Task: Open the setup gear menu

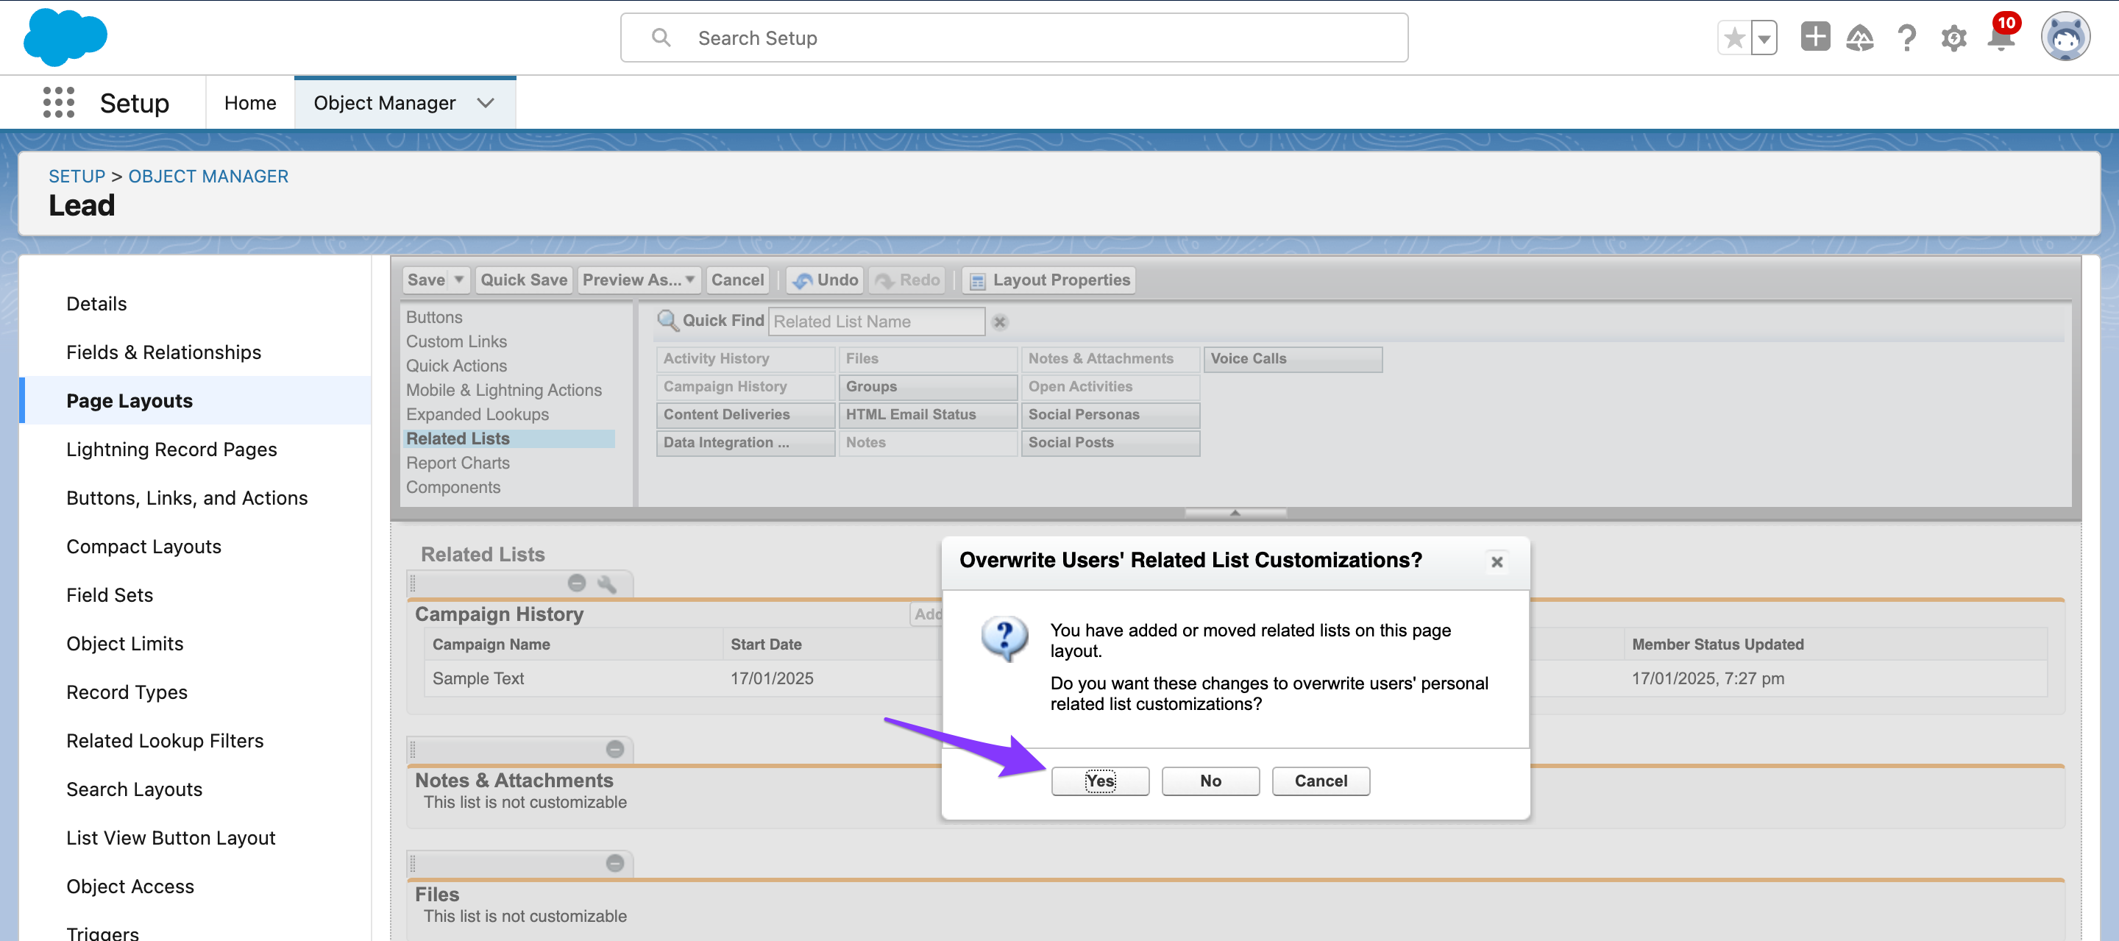Action: point(1953,38)
